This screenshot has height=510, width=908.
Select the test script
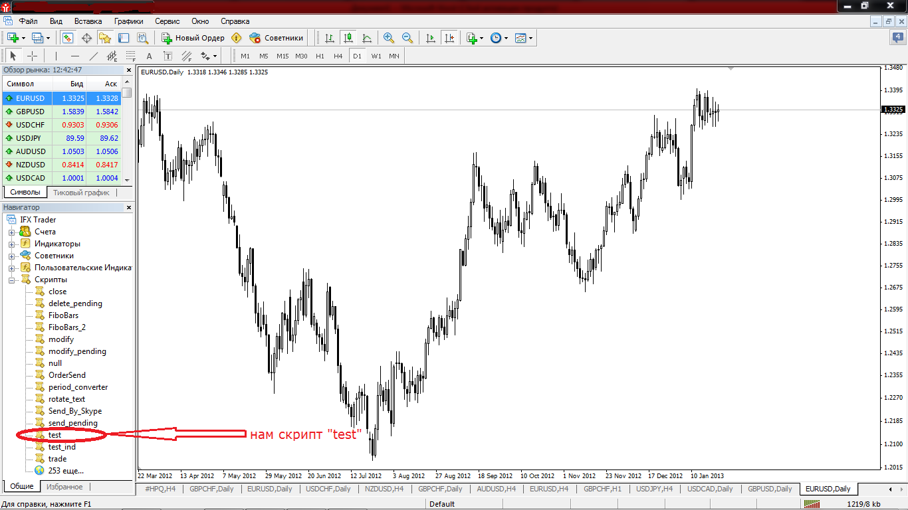(55, 435)
